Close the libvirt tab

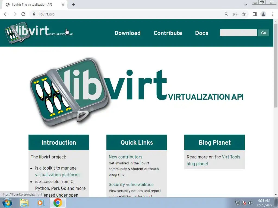63,5
